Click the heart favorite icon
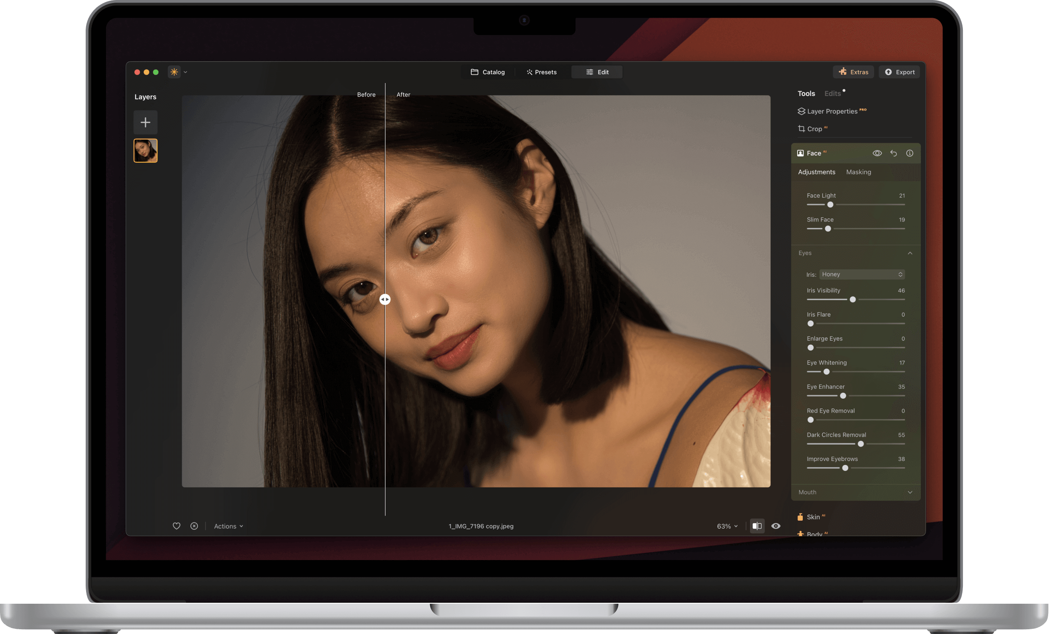 (x=176, y=526)
